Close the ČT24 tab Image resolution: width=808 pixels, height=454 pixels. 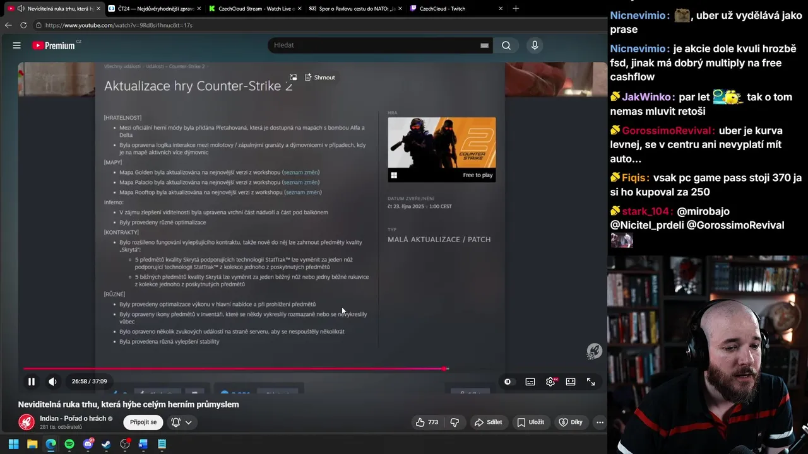pos(199,8)
